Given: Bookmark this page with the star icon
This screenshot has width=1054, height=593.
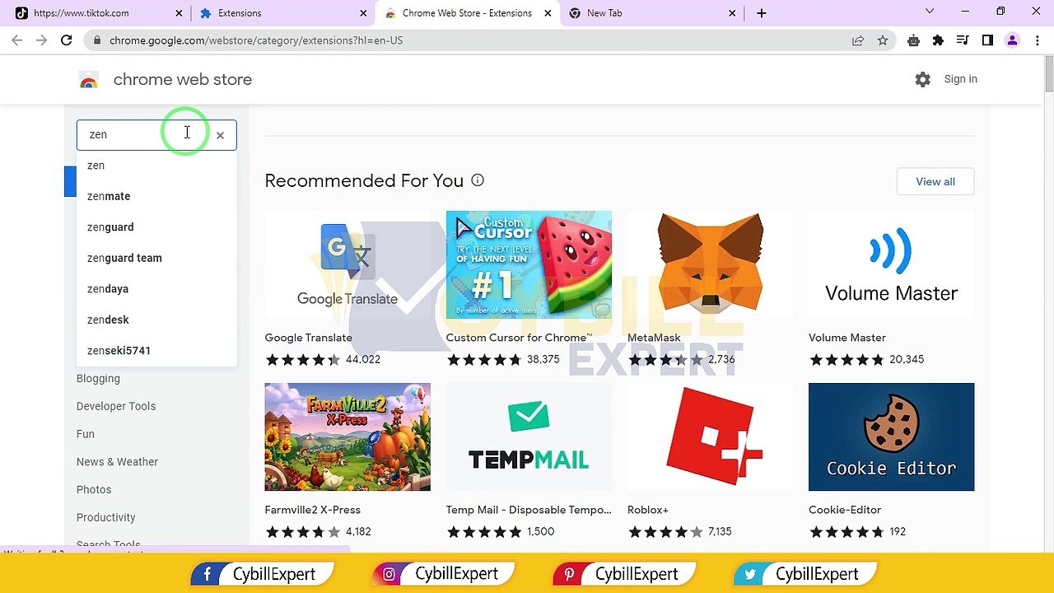Looking at the screenshot, I should tap(883, 40).
